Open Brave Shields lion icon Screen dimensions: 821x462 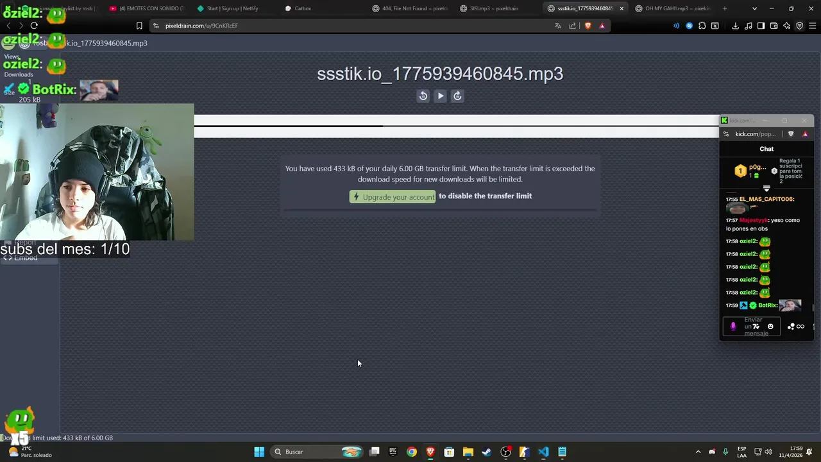coord(588,26)
